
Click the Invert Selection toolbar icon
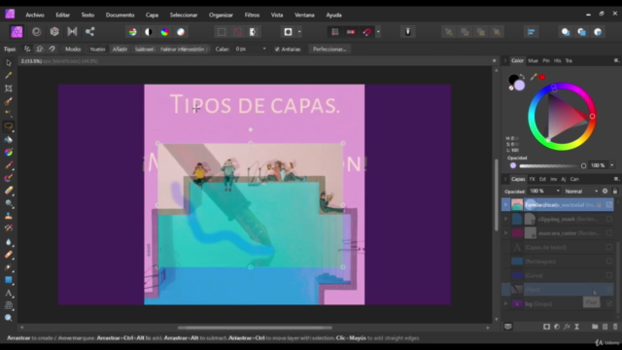[253, 32]
